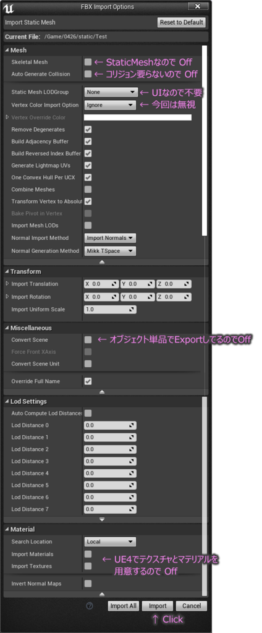This screenshot has width=262, height=633.
Task: Click Lod Distance 4 field
Action: 110,473
